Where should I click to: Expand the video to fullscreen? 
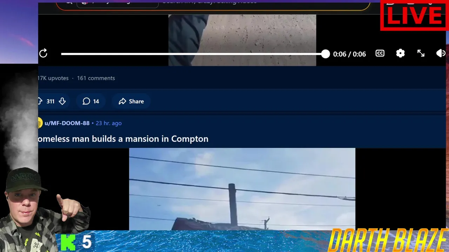[x=421, y=54]
